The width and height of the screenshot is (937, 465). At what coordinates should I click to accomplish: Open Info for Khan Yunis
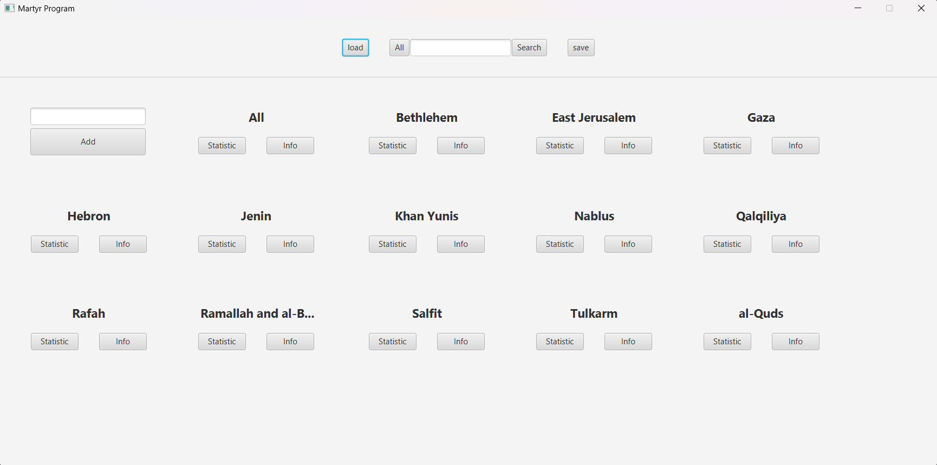pos(461,244)
